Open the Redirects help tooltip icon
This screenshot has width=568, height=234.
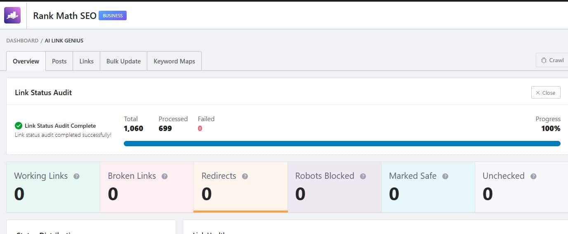[x=245, y=176]
